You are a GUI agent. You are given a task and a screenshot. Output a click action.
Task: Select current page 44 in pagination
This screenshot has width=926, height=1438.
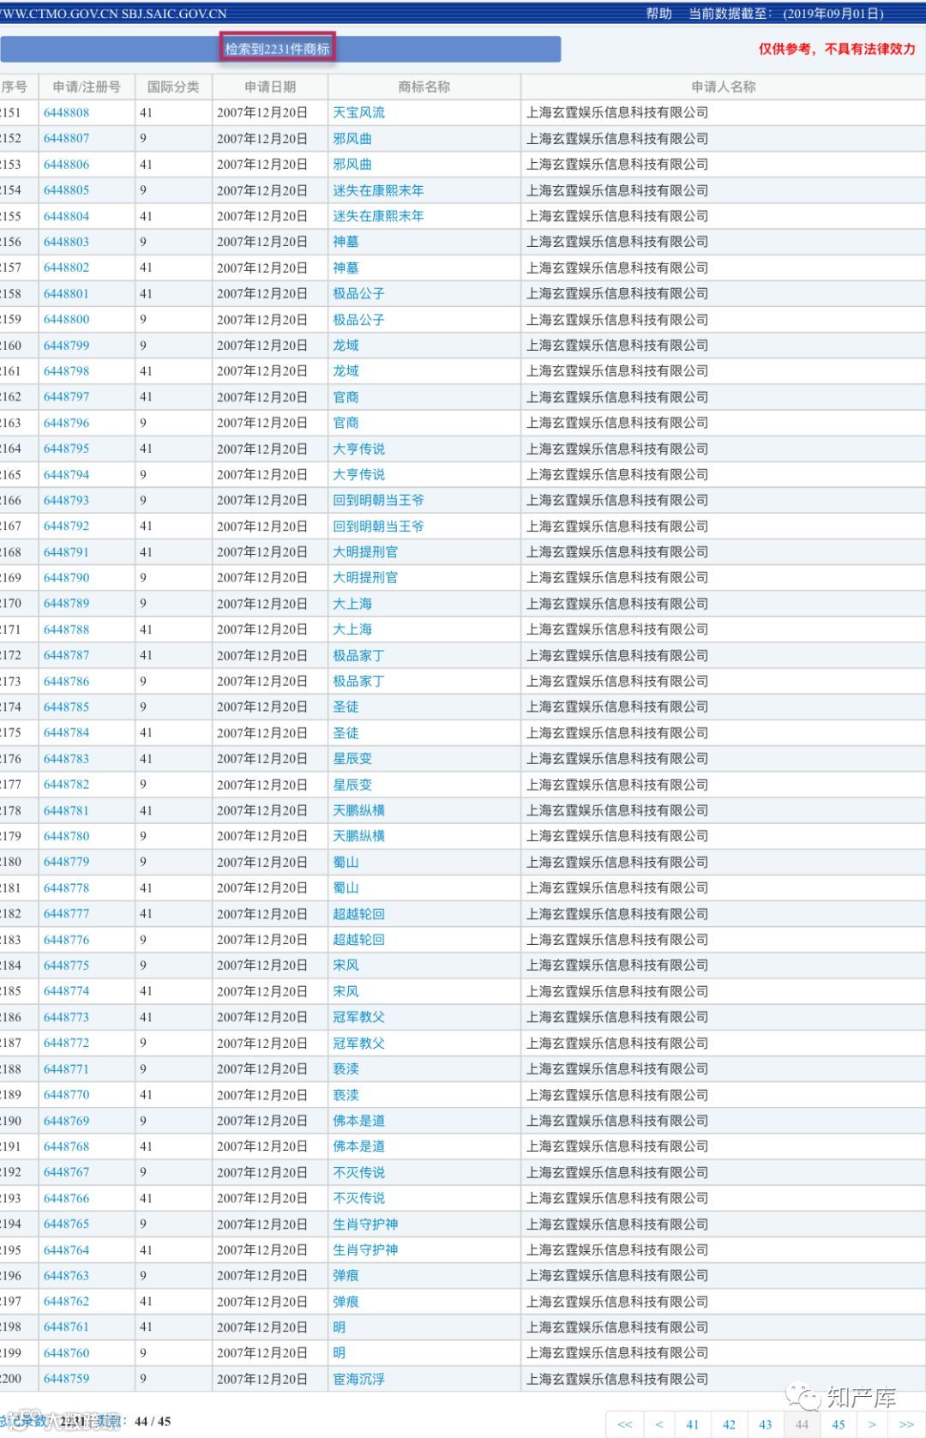coord(802,1424)
